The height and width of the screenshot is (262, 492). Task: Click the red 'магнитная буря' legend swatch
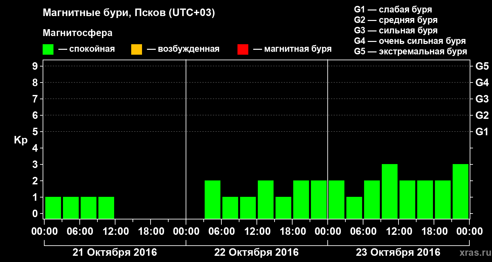click(243, 49)
